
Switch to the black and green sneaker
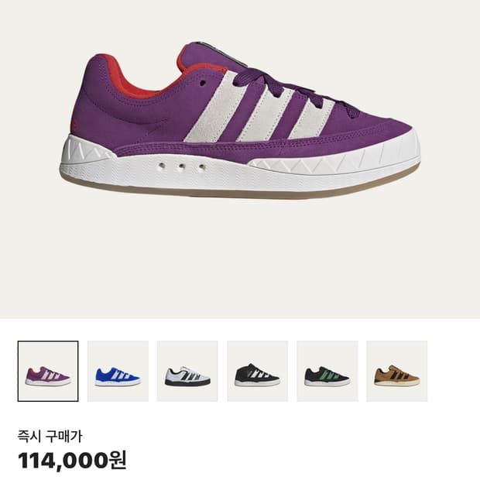coord(327,371)
